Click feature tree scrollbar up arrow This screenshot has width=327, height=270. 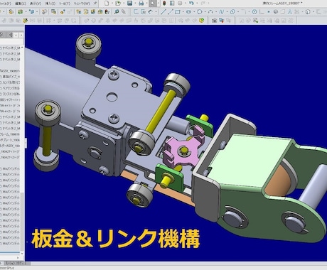pyautogui.click(x=22, y=48)
